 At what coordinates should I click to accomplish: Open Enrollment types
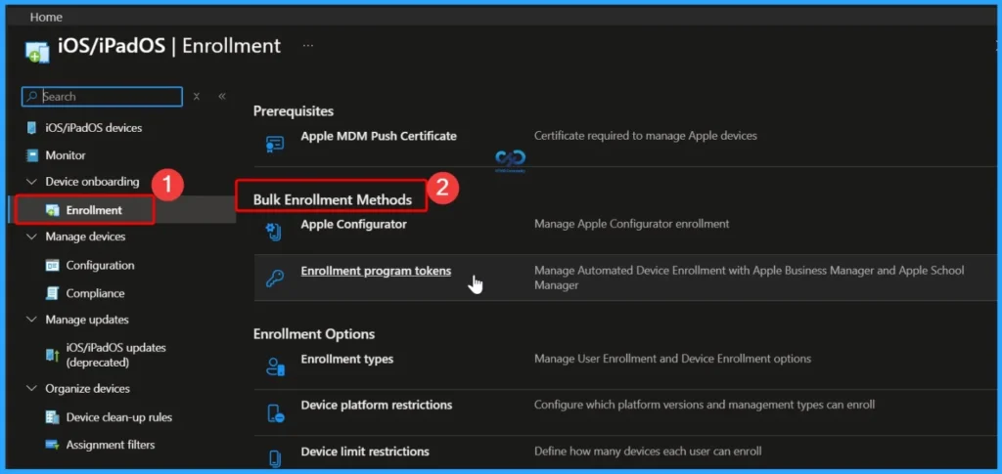click(347, 360)
